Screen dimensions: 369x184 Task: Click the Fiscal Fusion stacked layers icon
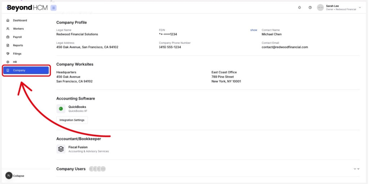click(61, 149)
